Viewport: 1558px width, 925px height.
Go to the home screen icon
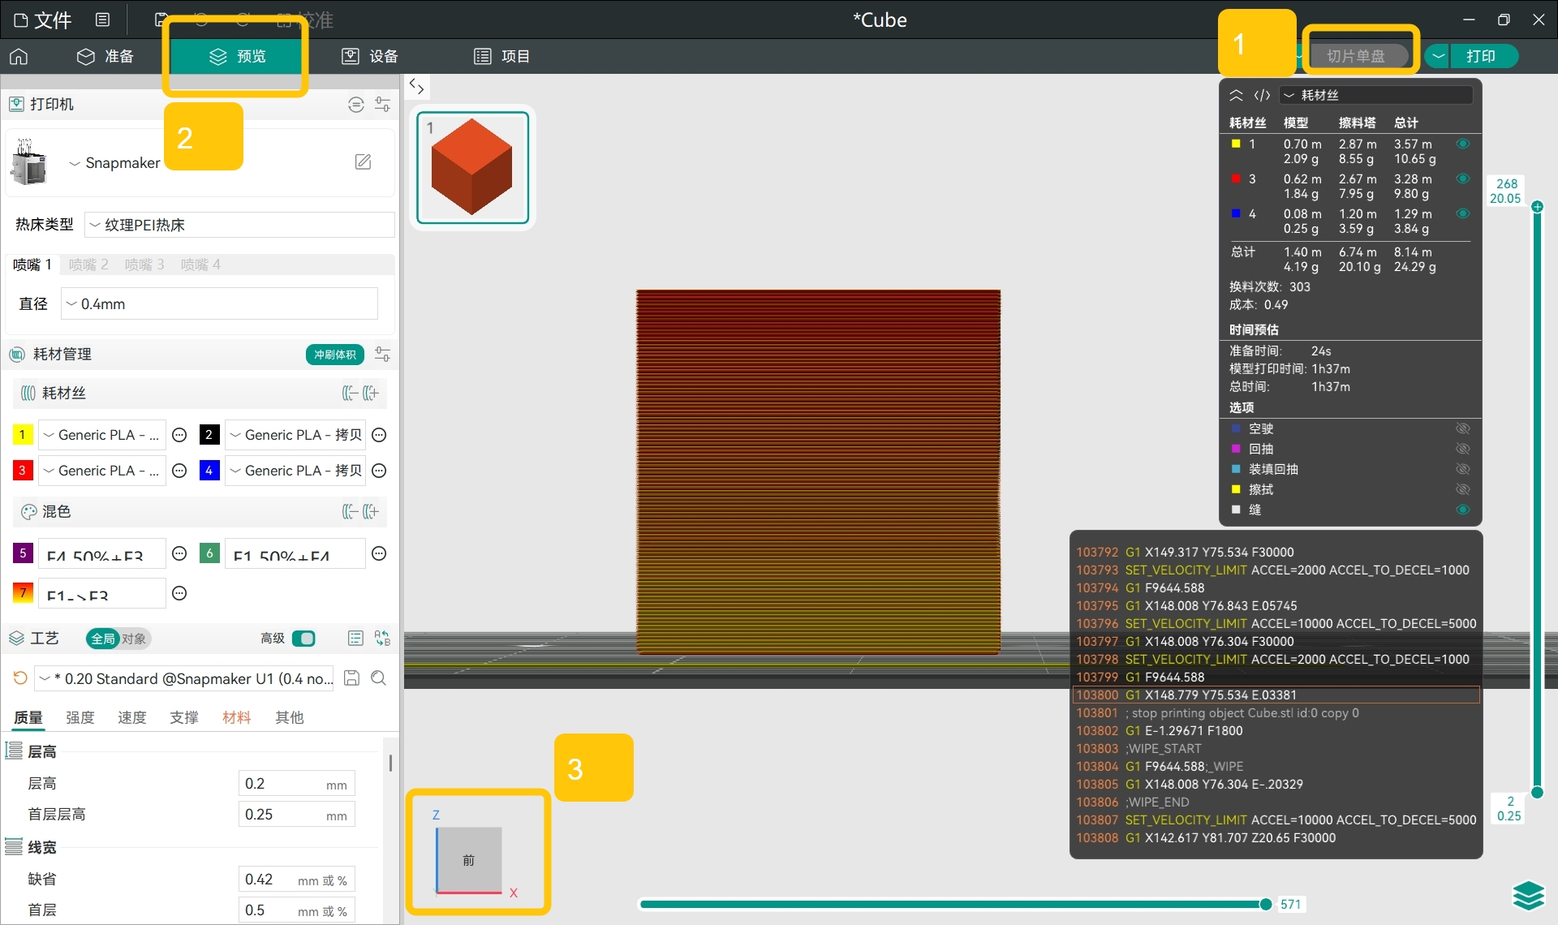click(x=19, y=56)
